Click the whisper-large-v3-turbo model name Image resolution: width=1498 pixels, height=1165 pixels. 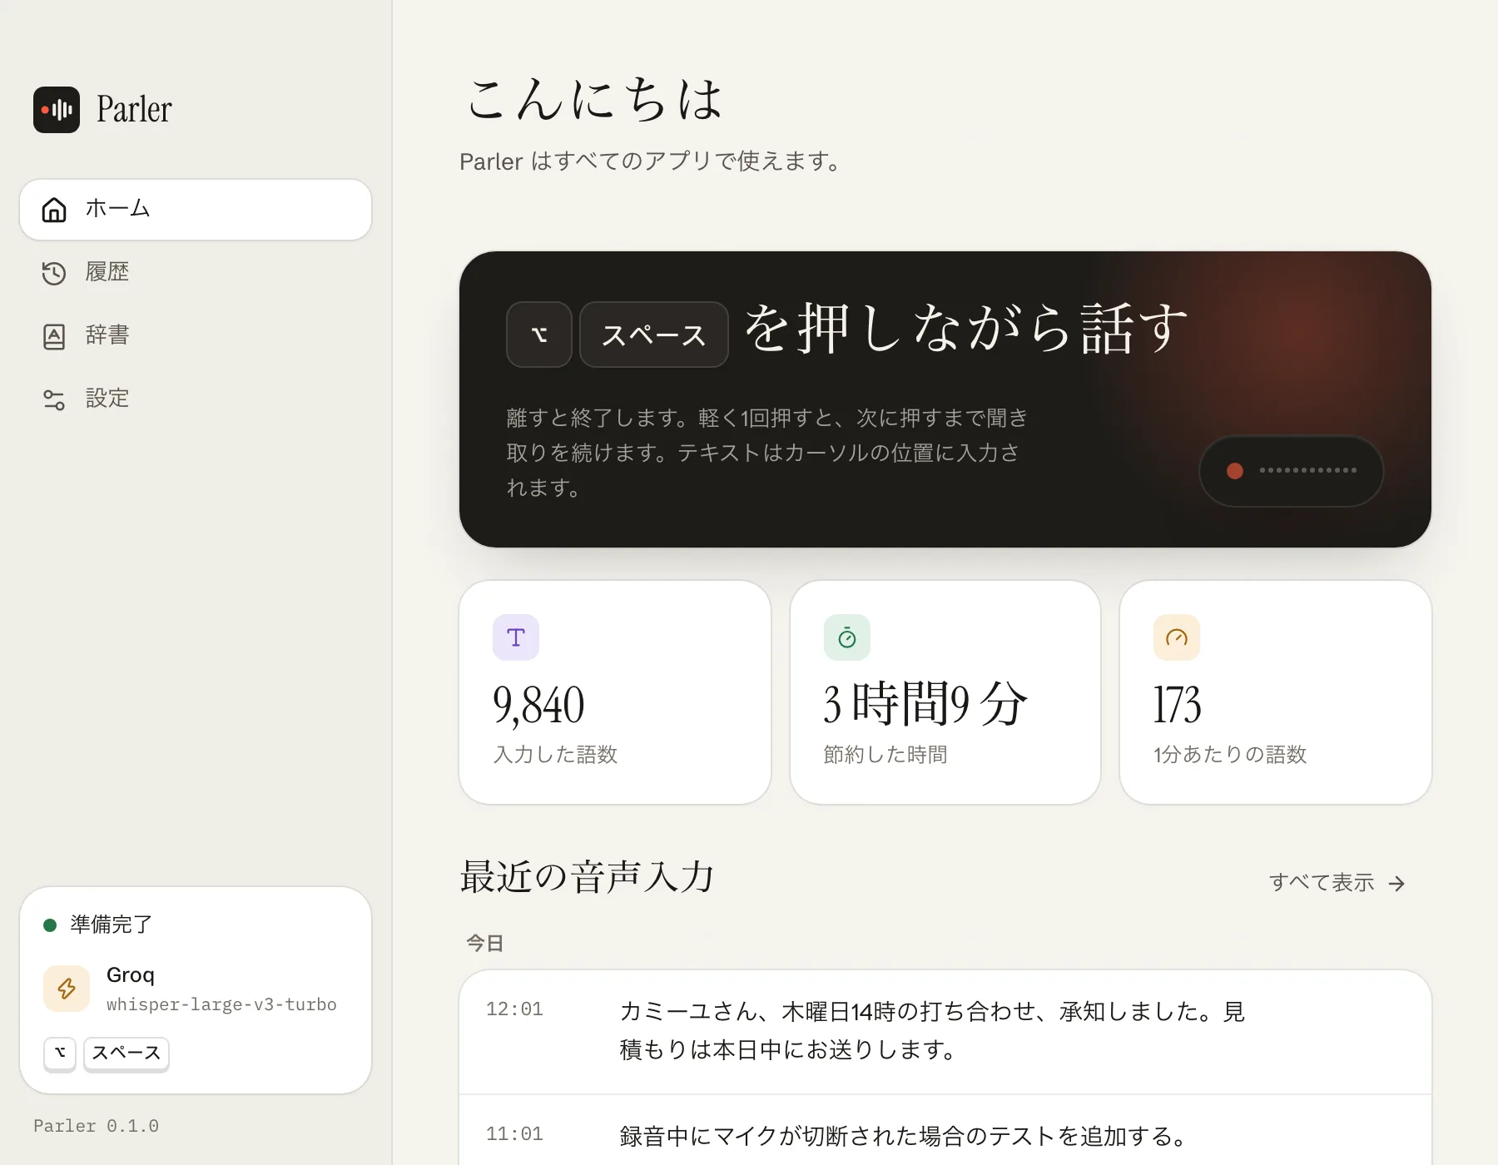[221, 1004]
